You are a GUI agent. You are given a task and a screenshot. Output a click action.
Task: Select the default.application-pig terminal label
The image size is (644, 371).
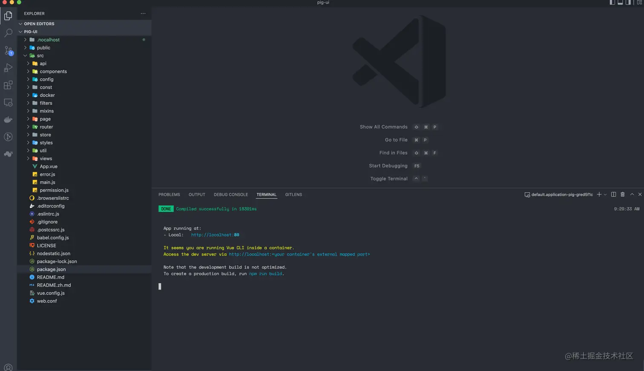pos(558,194)
